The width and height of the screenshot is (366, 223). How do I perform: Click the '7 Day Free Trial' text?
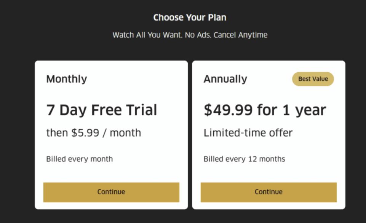pos(101,110)
